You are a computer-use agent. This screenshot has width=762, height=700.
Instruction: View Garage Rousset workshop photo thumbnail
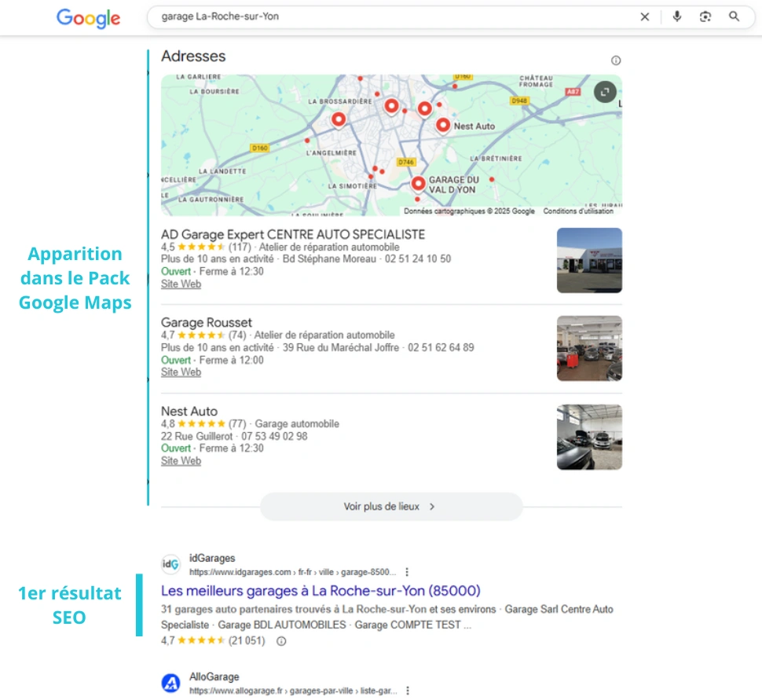[x=589, y=348]
